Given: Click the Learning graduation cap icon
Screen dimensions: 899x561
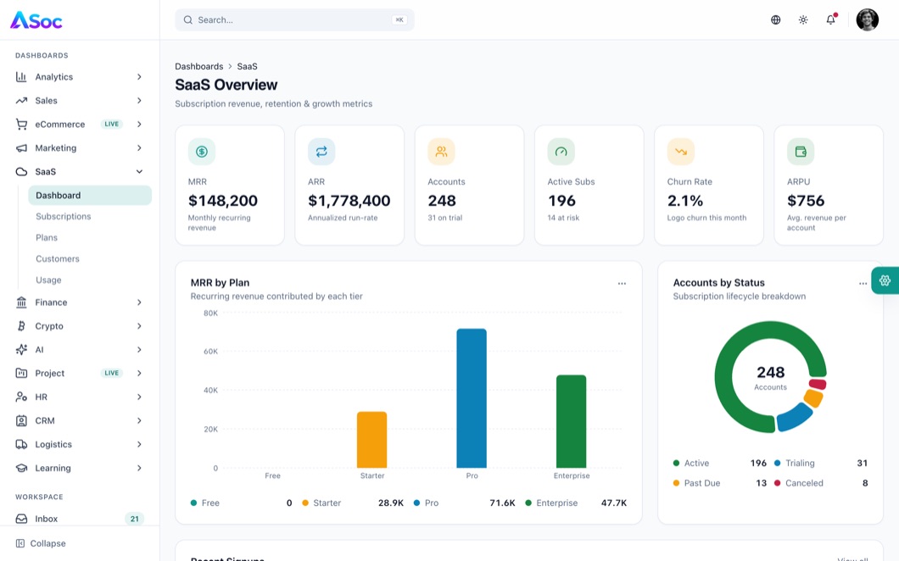Looking at the screenshot, I should coord(21,468).
